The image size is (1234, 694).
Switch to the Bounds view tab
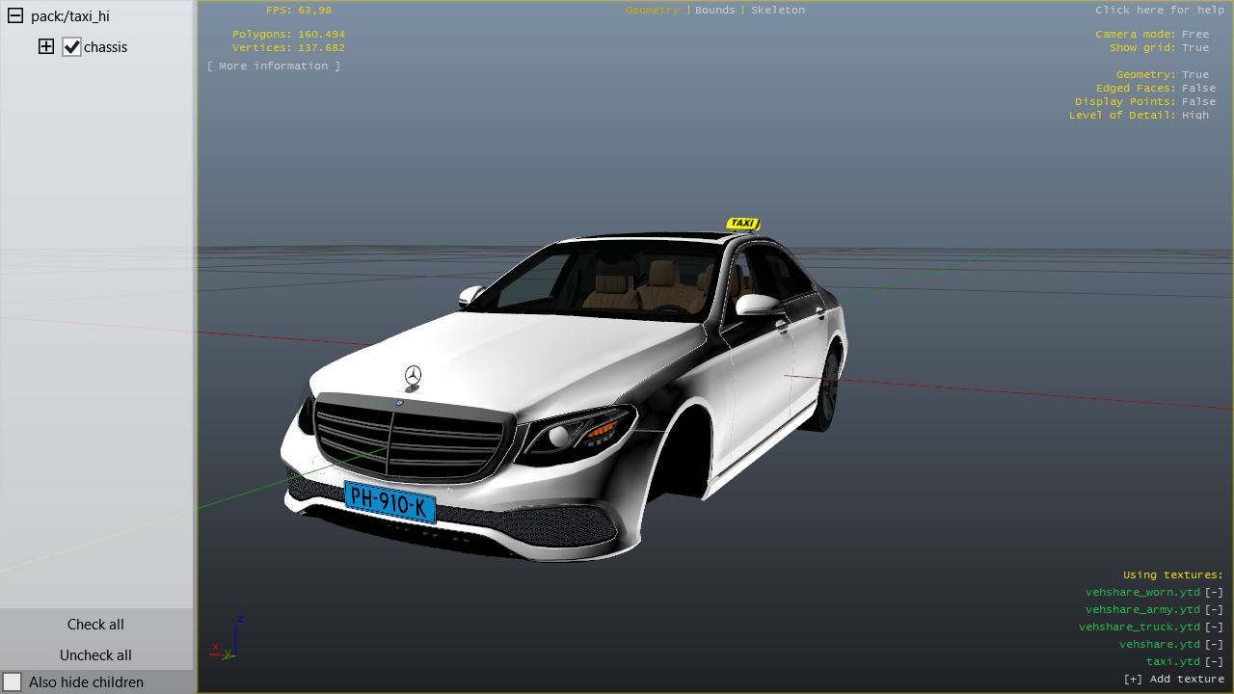pos(714,10)
